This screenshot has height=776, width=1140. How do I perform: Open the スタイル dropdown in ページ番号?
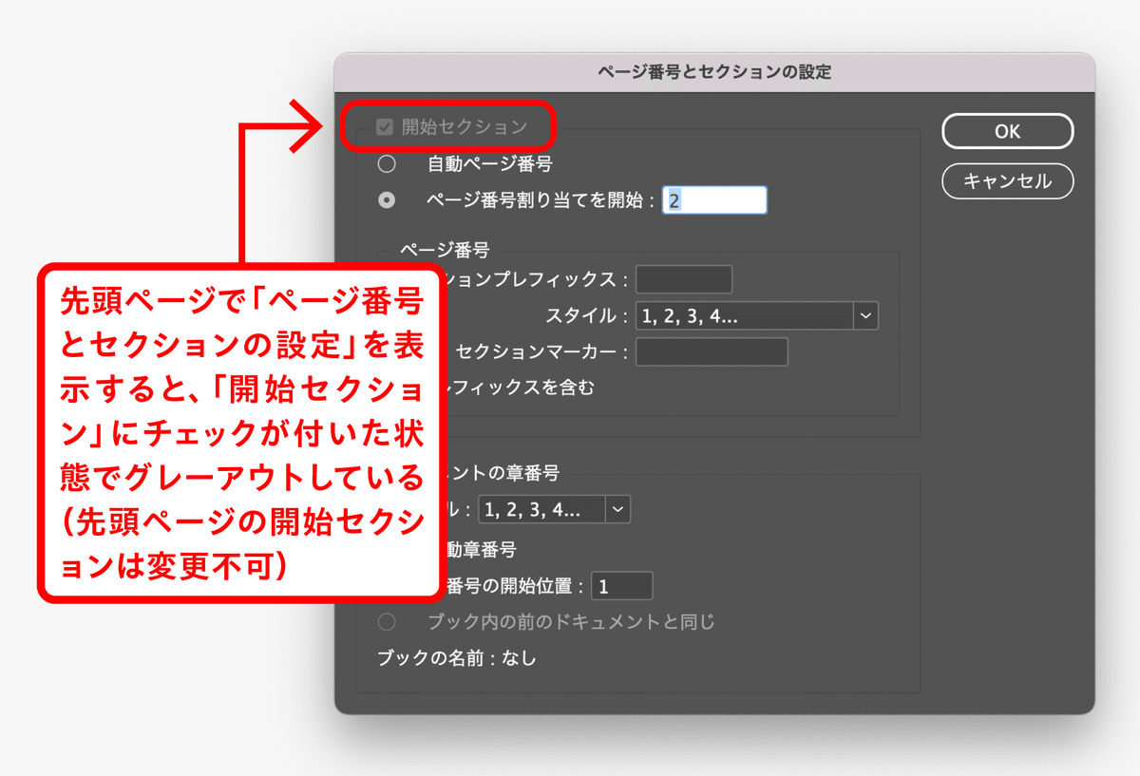click(757, 316)
